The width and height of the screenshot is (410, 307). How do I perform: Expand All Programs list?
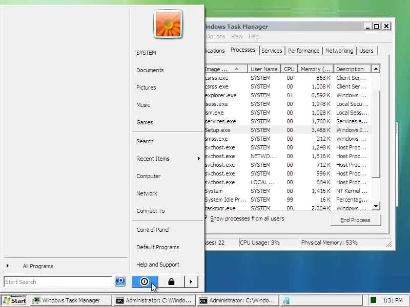[38, 266]
